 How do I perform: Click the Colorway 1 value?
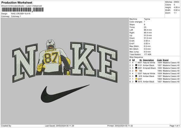[x=16, y=16]
